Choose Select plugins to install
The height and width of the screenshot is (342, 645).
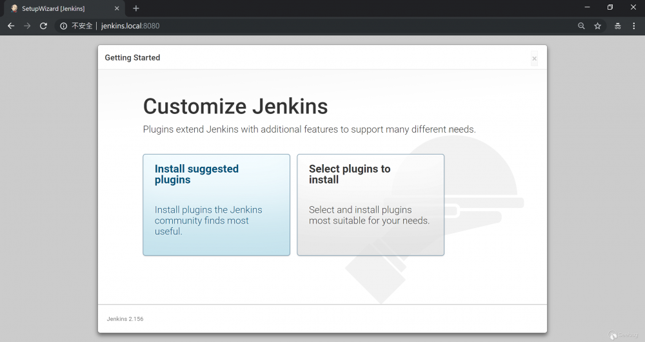(370, 205)
